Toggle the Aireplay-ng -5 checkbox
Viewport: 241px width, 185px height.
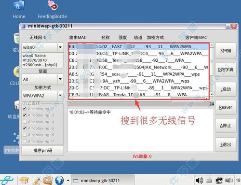coord(25,128)
